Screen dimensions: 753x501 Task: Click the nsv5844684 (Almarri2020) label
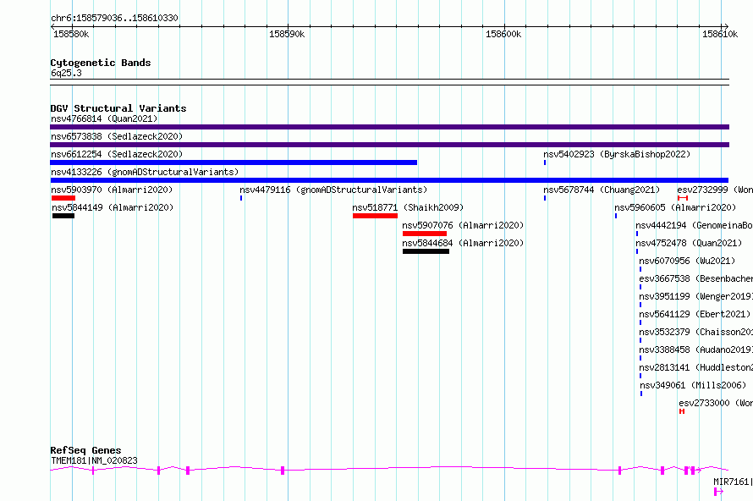(x=463, y=243)
